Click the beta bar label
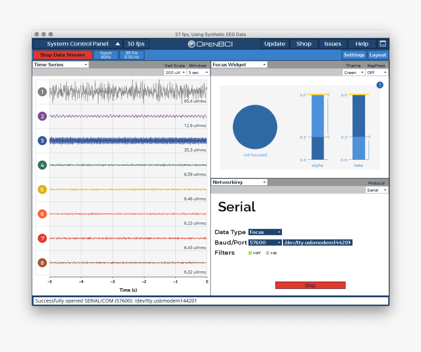The height and width of the screenshot is (352, 421). (358, 165)
